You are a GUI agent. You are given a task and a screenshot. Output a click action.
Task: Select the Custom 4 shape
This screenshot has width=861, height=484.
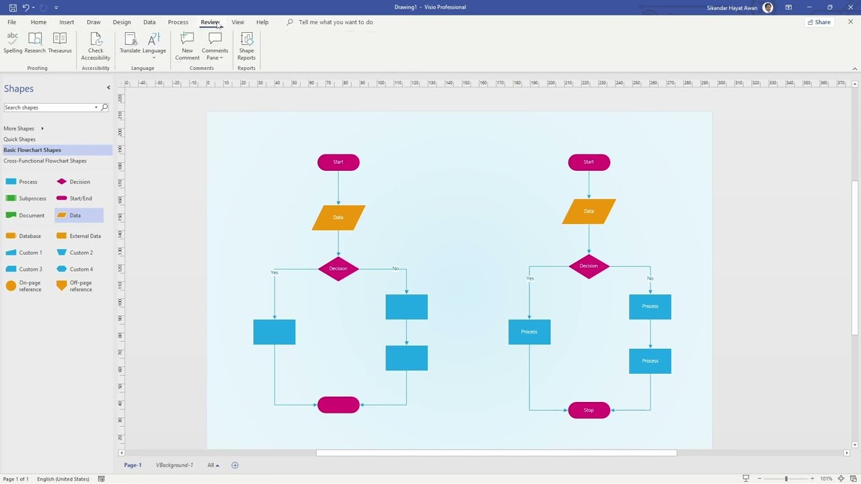point(75,269)
